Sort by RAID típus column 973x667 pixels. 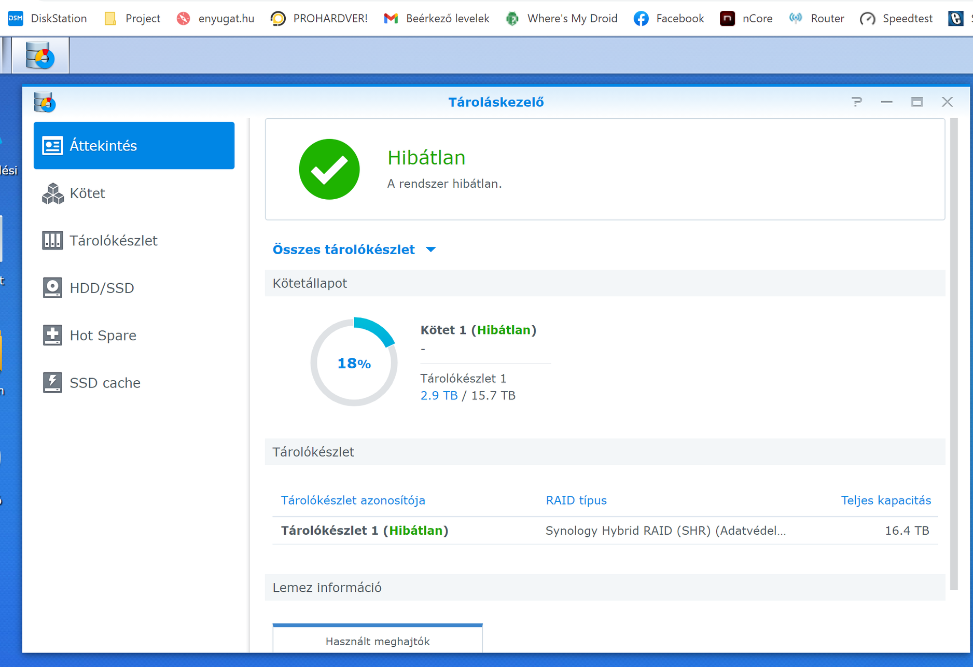(x=576, y=501)
